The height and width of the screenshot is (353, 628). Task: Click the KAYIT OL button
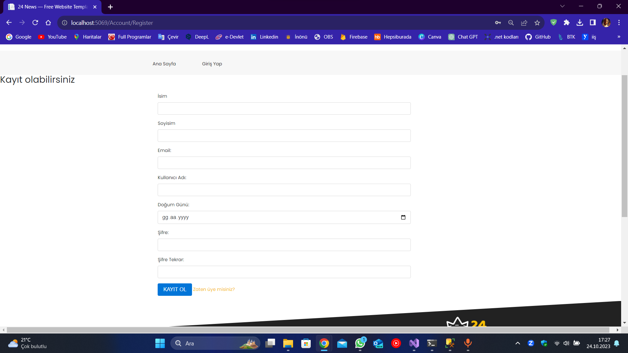[175, 289]
